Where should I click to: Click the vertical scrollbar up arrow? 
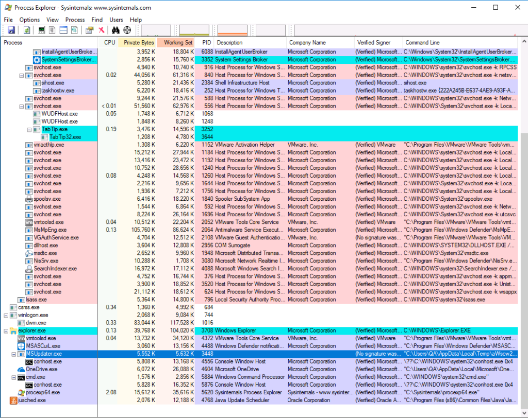tap(524, 42)
